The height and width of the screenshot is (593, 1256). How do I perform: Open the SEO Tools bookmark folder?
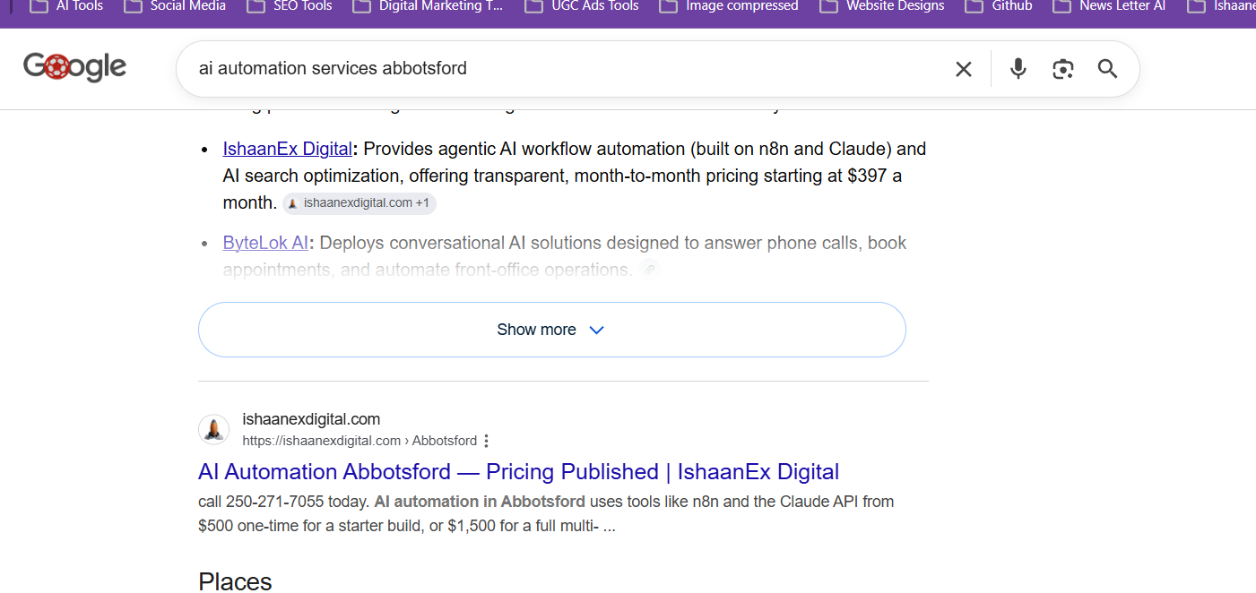tap(290, 6)
